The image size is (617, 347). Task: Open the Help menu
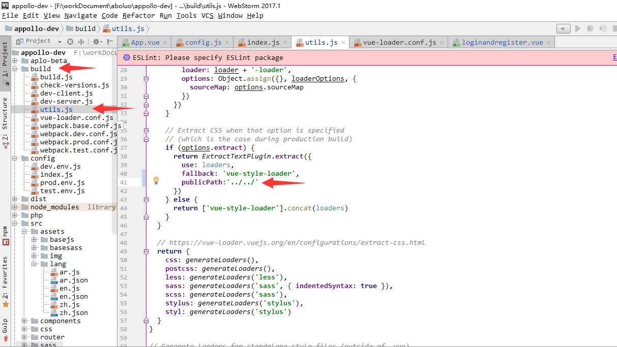[x=255, y=16]
